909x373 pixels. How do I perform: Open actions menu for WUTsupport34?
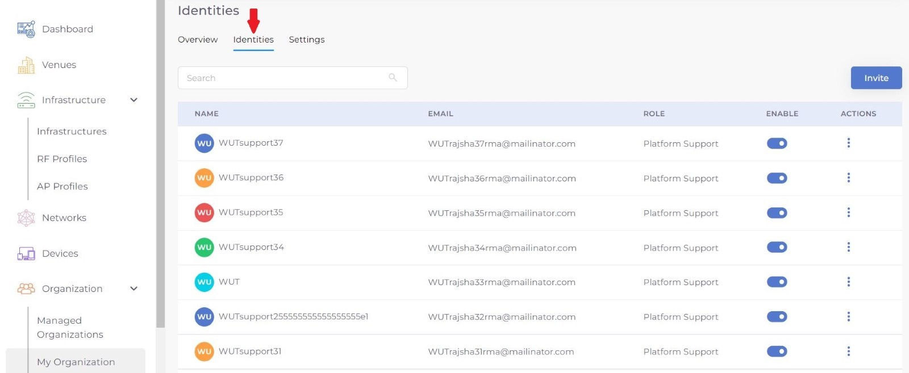pos(848,247)
